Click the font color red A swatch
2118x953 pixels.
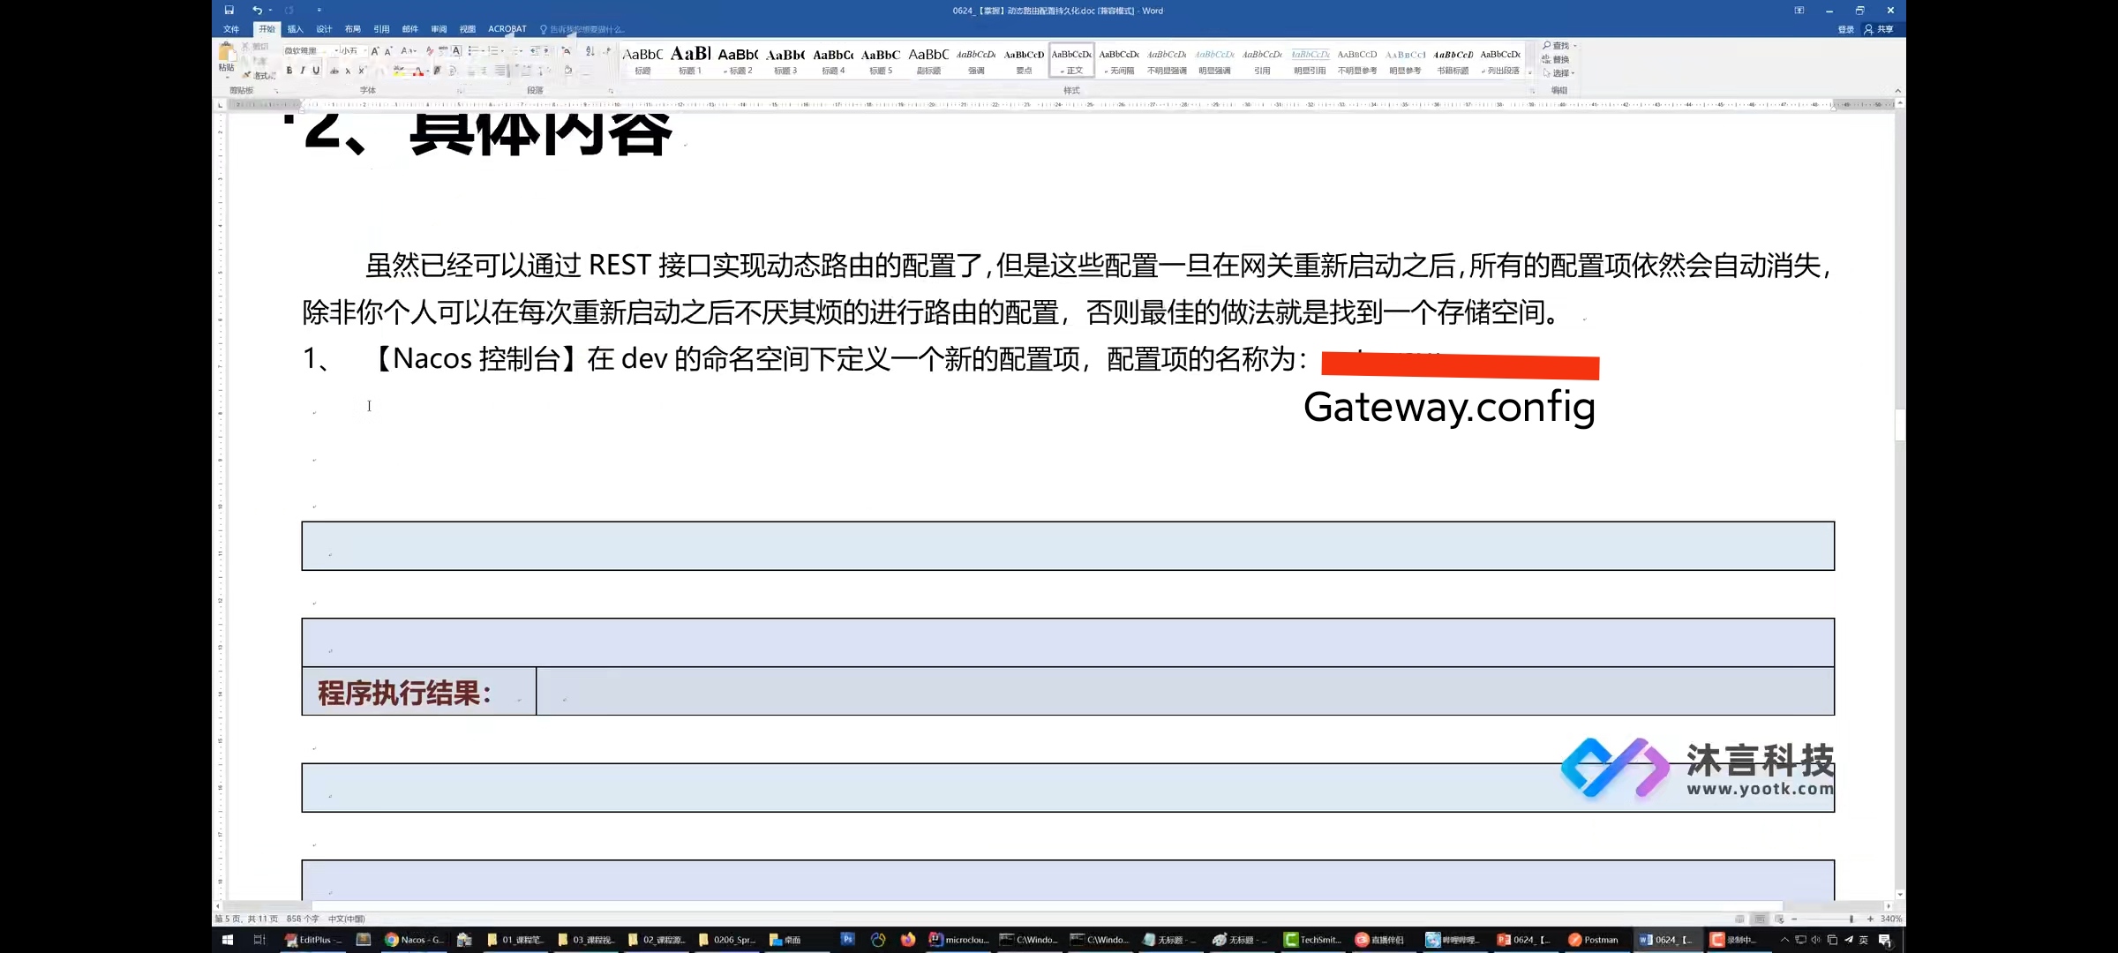tap(417, 71)
